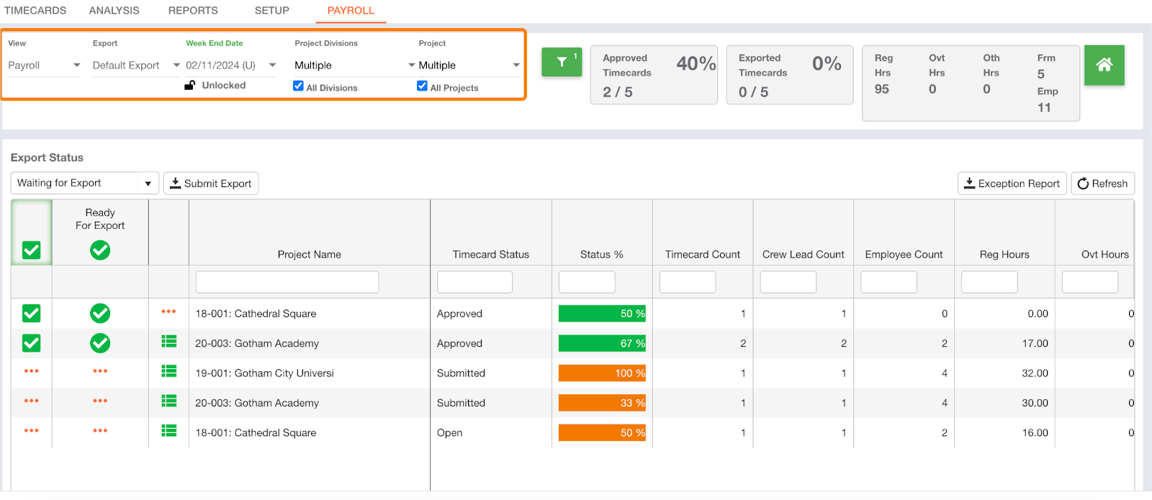1152x500 pixels.
Task: Click ready check icon for approved Gotham Academy
Action: point(100,343)
